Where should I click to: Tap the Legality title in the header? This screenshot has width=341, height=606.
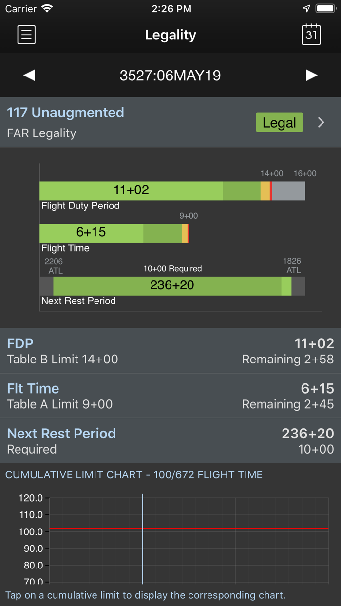point(170,35)
